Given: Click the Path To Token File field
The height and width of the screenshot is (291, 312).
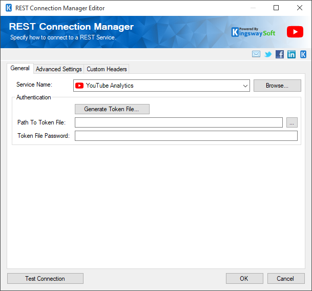Looking at the screenshot, I should 179,122.
